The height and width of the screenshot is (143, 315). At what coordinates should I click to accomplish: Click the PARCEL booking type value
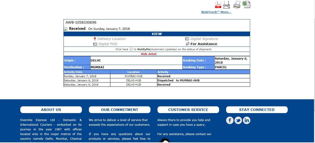point(232,67)
